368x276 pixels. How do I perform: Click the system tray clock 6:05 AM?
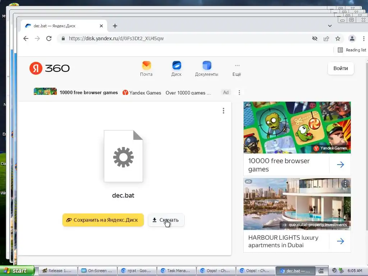355,271
